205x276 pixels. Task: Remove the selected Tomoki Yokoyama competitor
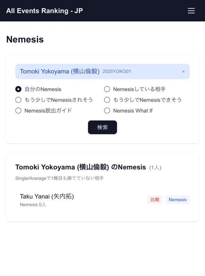[x=183, y=71]
